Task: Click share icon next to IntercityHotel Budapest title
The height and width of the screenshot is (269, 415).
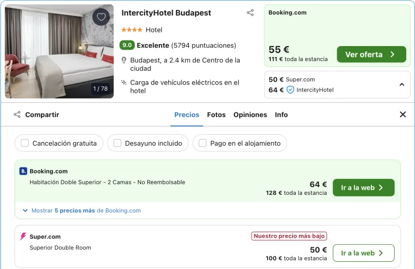Action: pyautogui.click(x=250, y=12)
